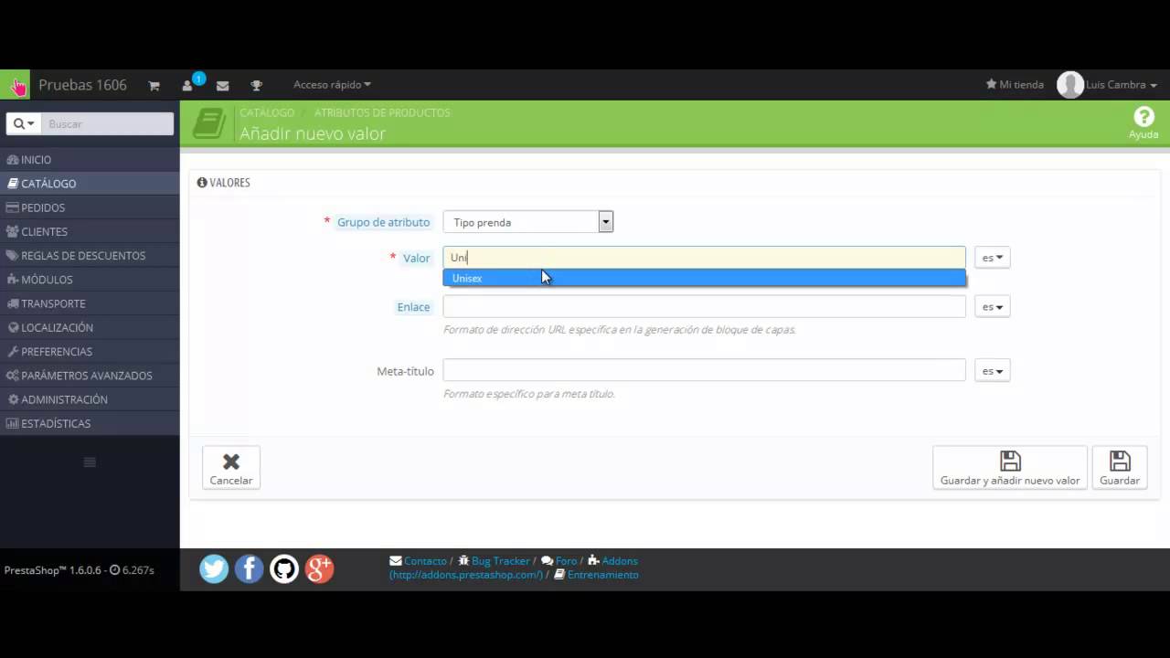This screenshot has width=1170, height=658.
Task: Click Guardar y añadir nuevo valor
Action: pyautogui.click(x=1010, y=468)
